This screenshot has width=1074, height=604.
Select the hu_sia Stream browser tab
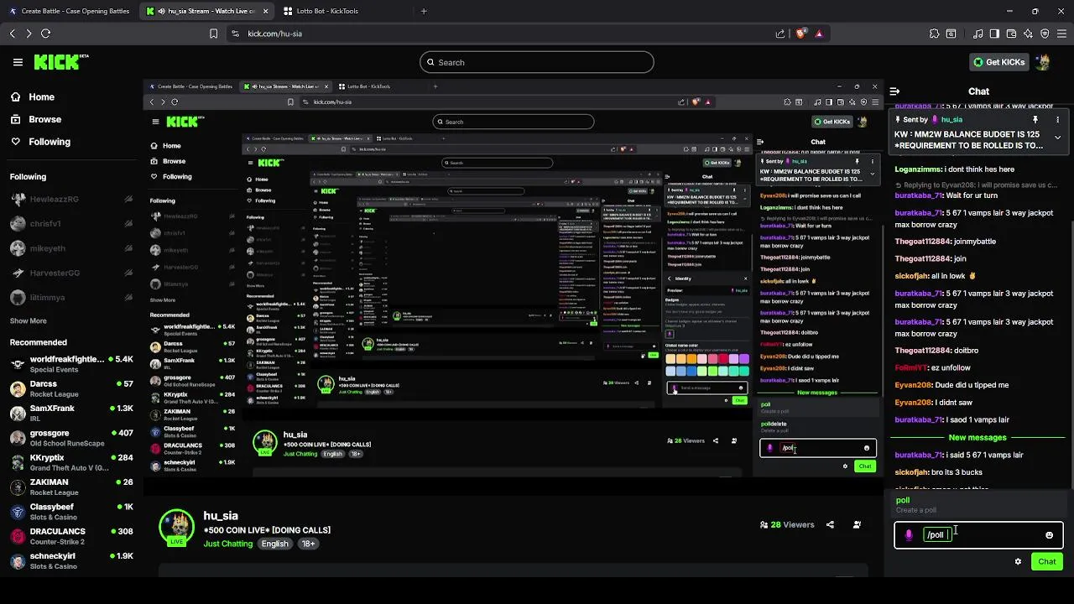click(206, 11)
